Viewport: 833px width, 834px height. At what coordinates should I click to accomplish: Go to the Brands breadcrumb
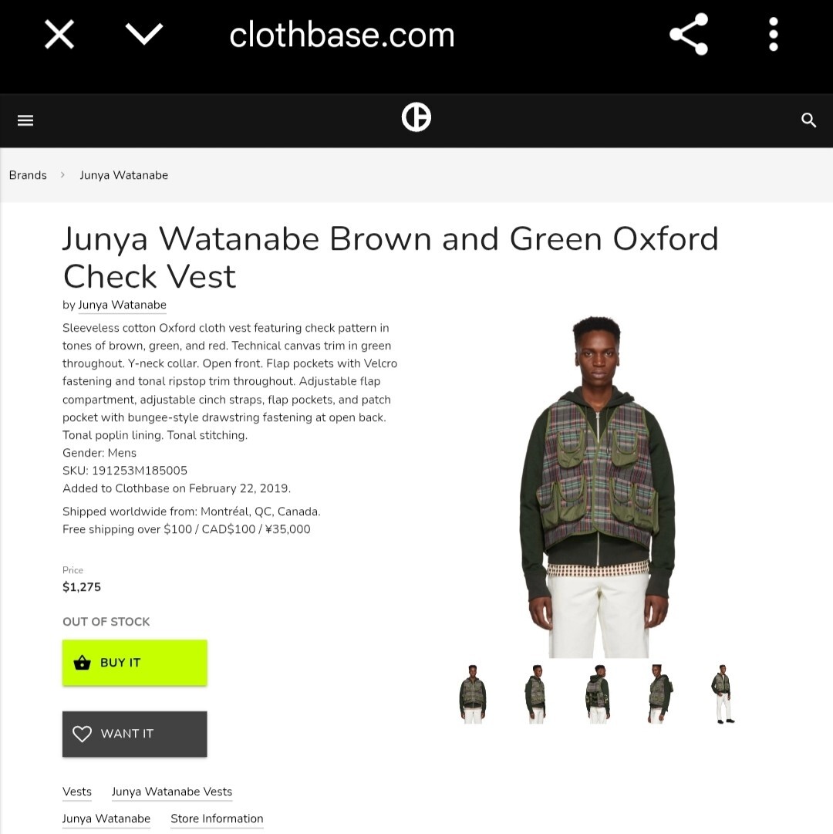(29, 175)
